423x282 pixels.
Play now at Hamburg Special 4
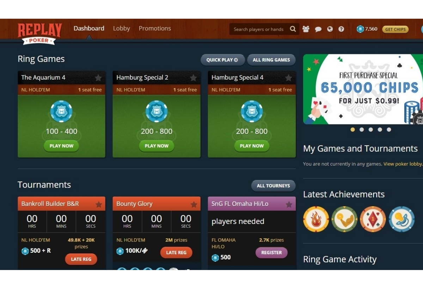pos(252,146)
